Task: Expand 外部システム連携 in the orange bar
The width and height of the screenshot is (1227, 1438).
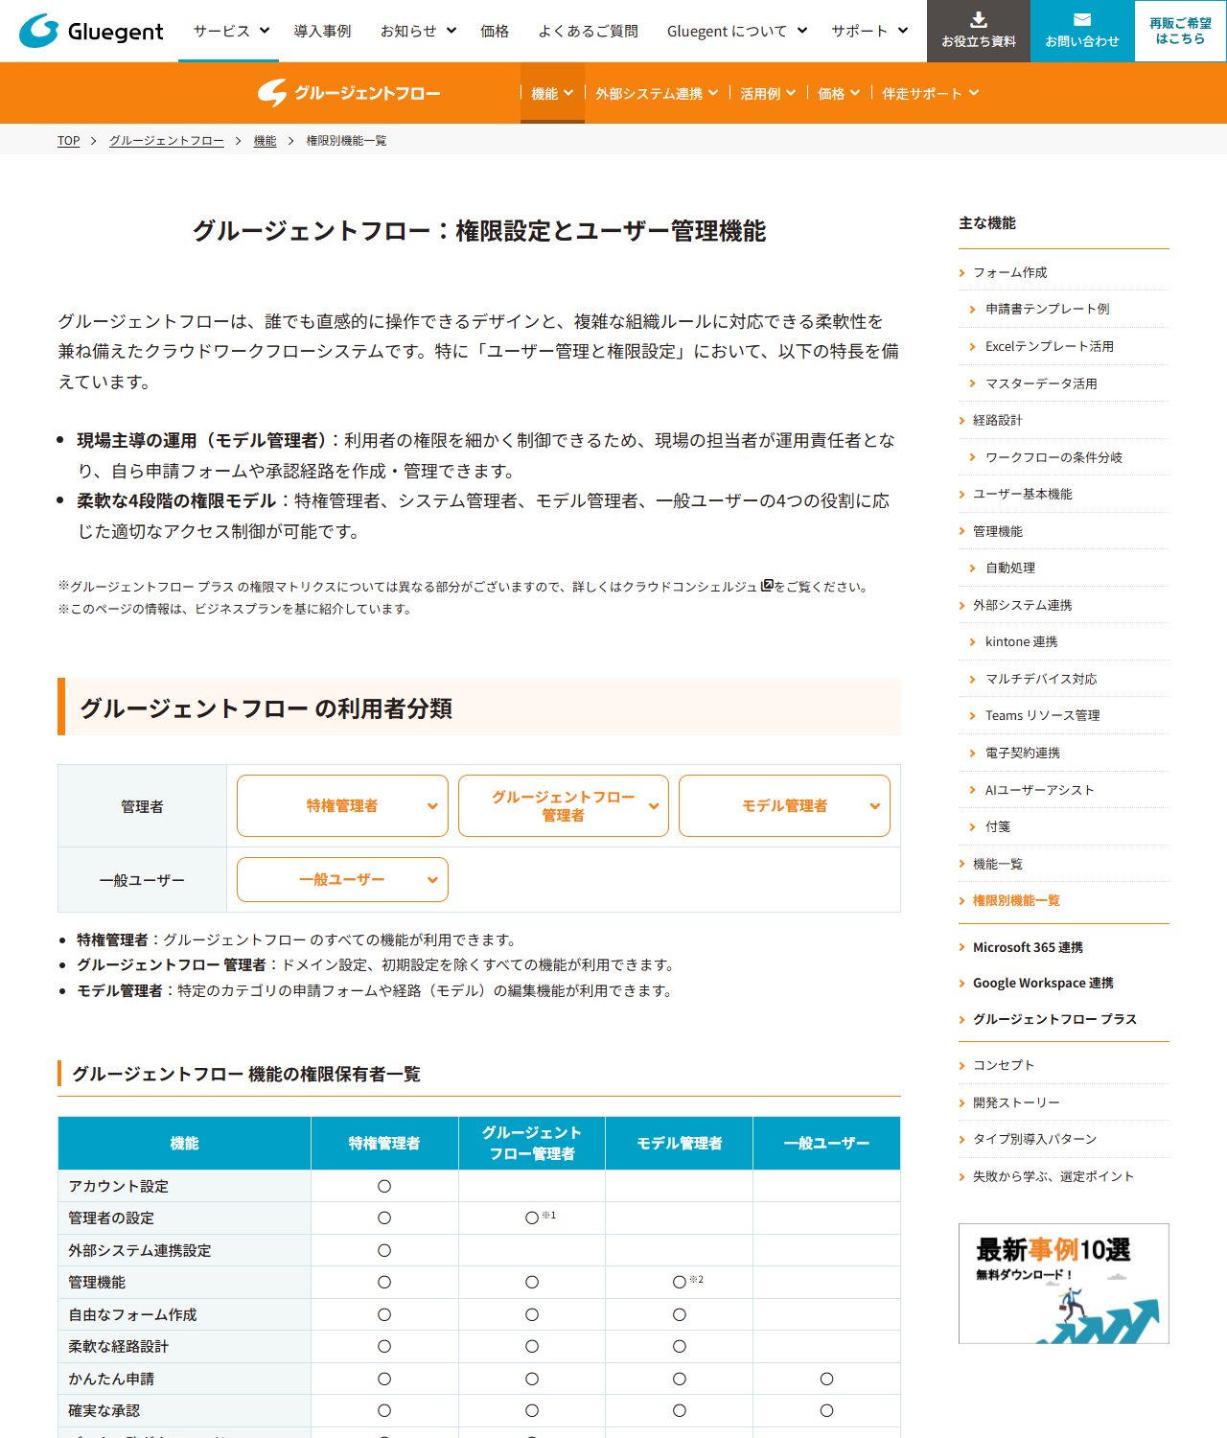Action: (x=657, y=93)
